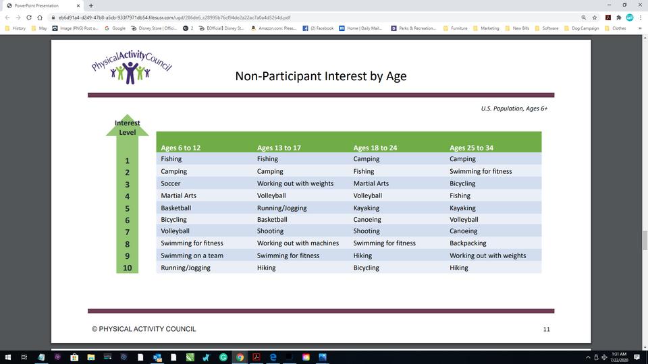648x364 pixels.
Task: Click the forward navigation arrow
Action: tap(18, 18)
